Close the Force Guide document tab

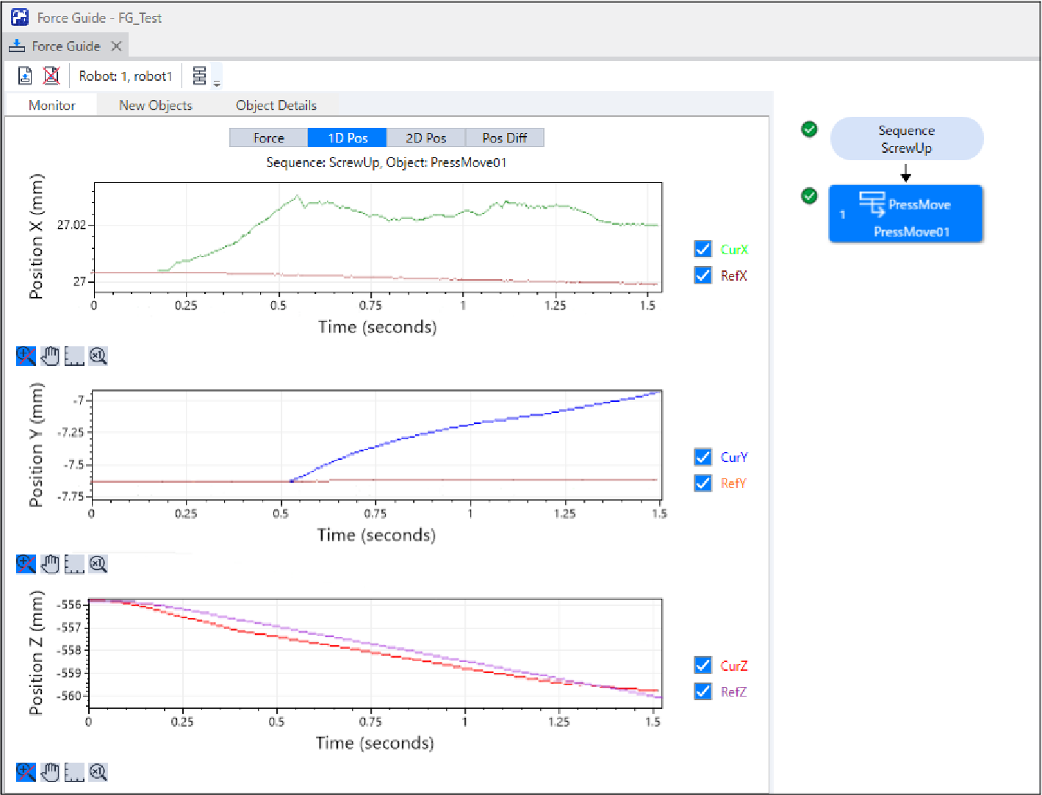pos(116,46)
